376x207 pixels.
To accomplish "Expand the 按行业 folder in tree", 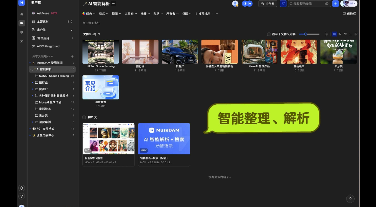I will [x=32, y=82].
